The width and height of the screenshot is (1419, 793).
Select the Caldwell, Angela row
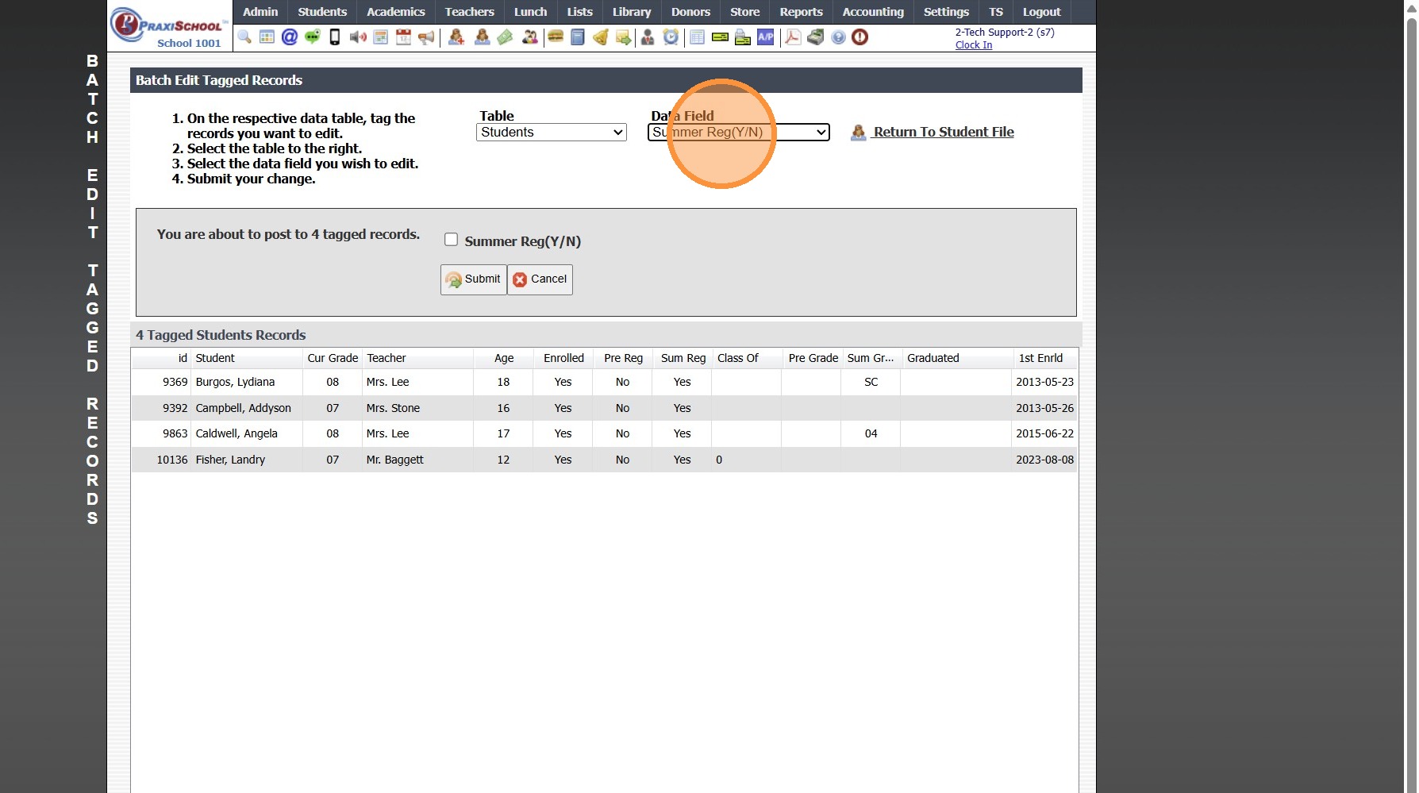604,433
